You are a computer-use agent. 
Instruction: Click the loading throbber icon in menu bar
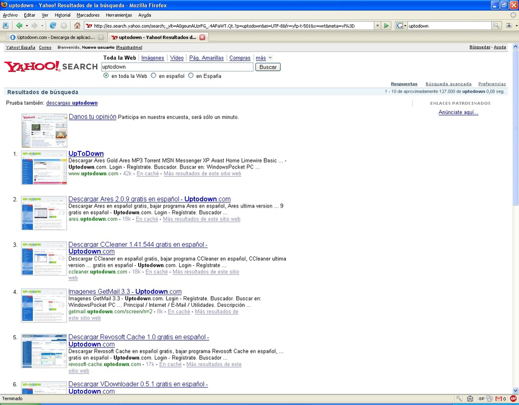point(513,15)
